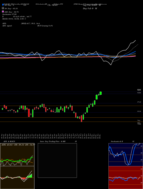The width and height of the screenshot is (143, 189).
Task: Click the 87.12 price axis label
Action: tap(139, 102)
